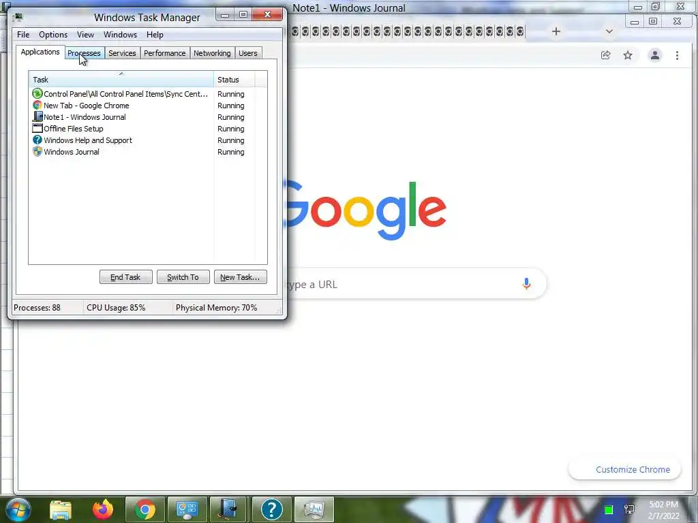Click the Customize Chrome button
This screenshot has width=698, height=523.
coord(624,470)
